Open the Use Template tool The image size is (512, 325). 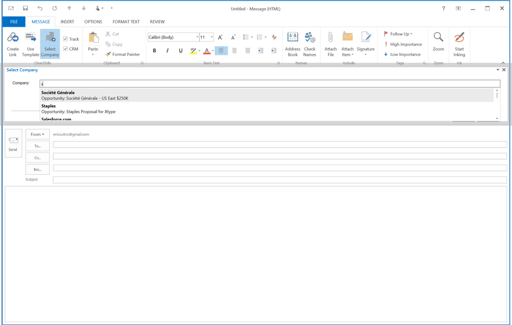[x=31, y=44]
